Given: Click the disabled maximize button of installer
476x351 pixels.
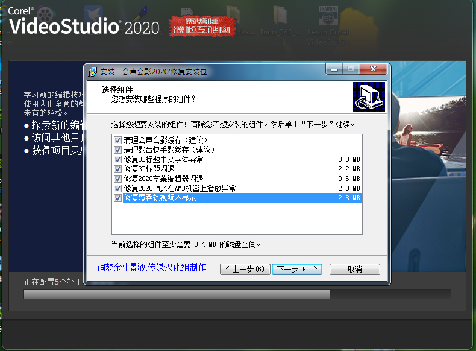Looking at the screenshot, I should tap(351, 69).
